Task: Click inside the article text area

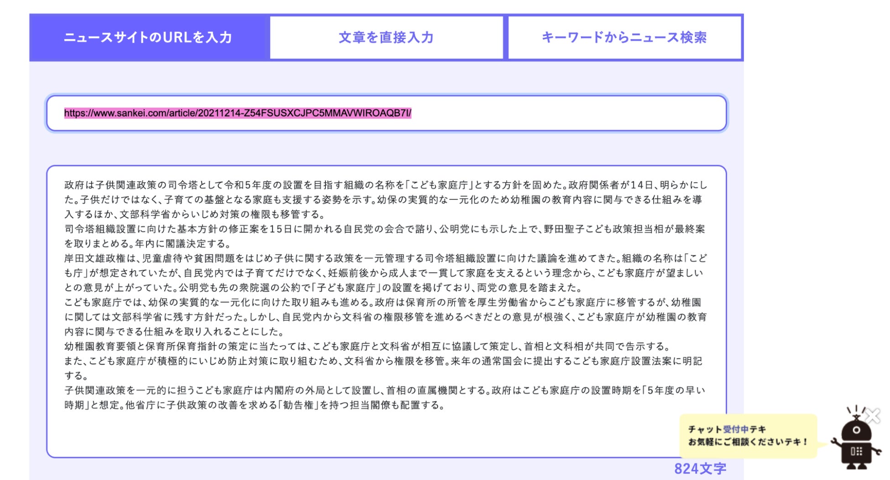Action: (386, 311)
